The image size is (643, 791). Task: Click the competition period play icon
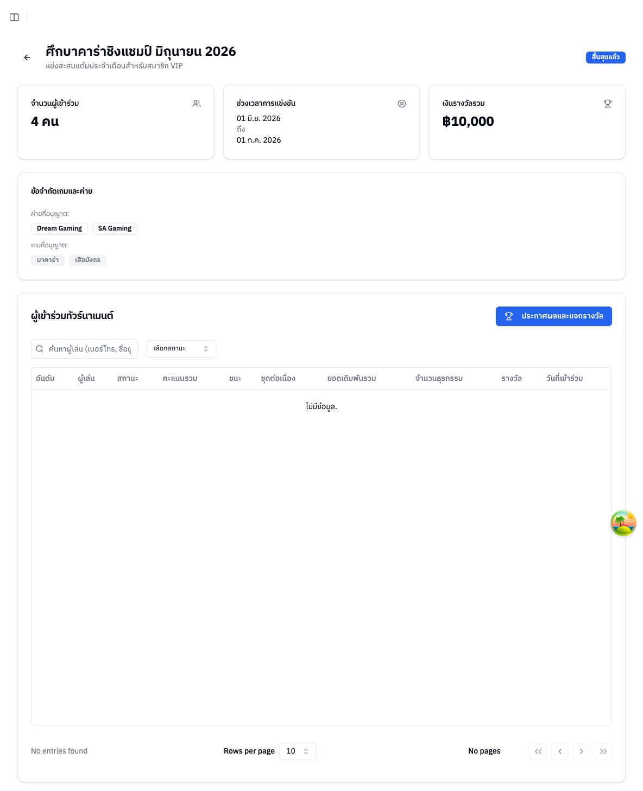click(402, 104)
